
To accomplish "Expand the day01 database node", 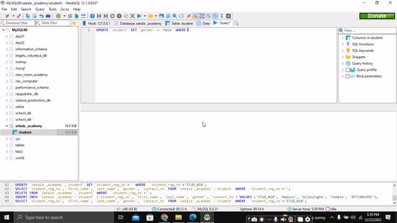I will 7,37.
